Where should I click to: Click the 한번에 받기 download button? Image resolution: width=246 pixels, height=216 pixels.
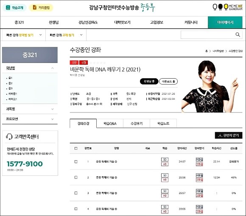(x=229, y=135)
